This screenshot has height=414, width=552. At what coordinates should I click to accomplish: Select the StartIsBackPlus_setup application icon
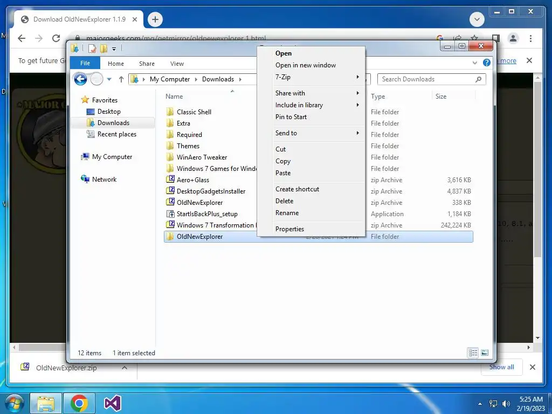[x=170, y=213]
